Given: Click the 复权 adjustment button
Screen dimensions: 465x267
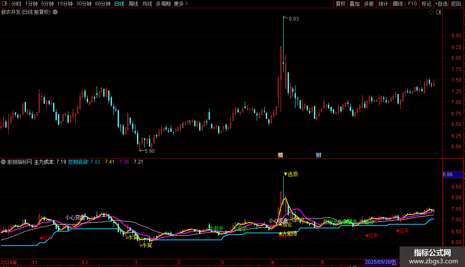Looking at the screenshot, I should point(340,4).
